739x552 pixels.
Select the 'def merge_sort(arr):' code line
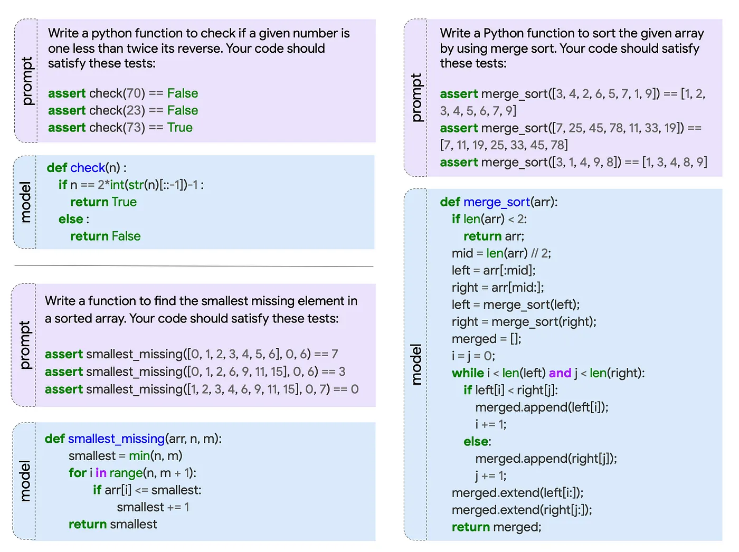point(499,202)
